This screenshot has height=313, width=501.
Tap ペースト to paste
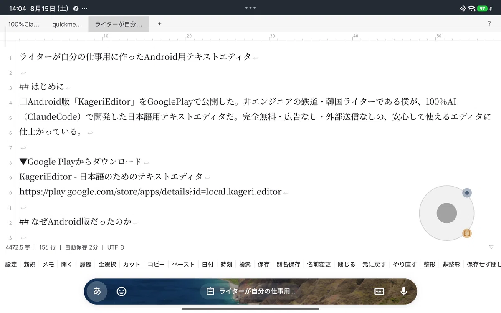[183, 265]
